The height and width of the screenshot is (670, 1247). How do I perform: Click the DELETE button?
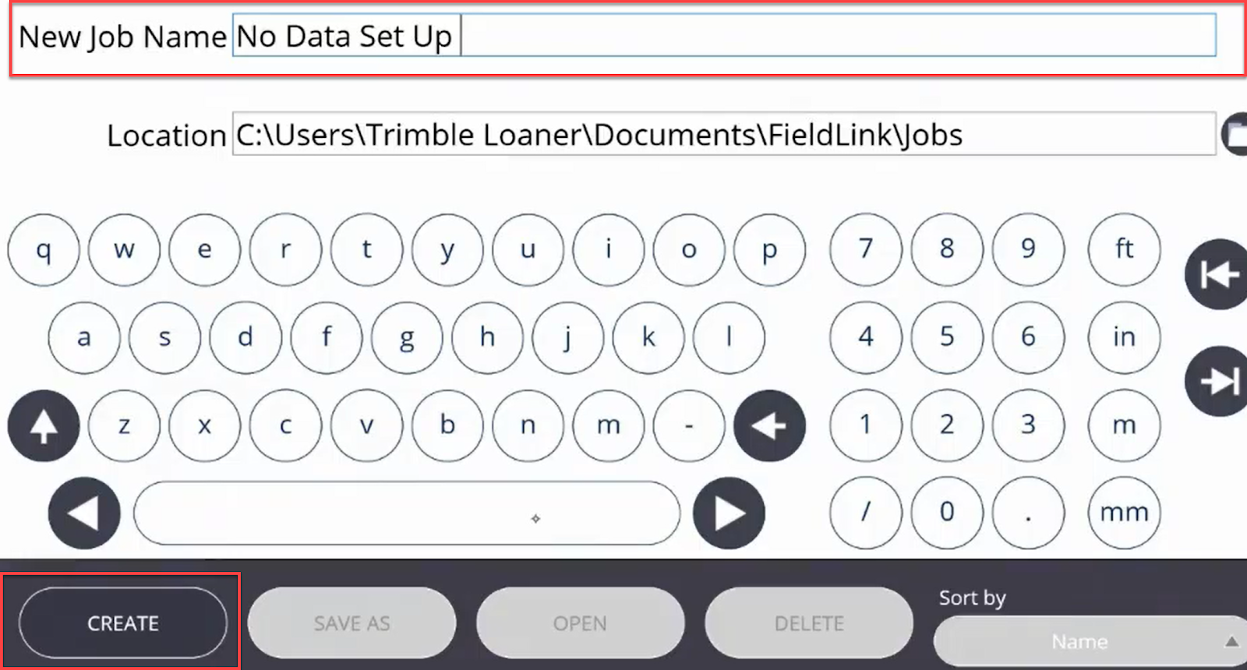point(809,623)
